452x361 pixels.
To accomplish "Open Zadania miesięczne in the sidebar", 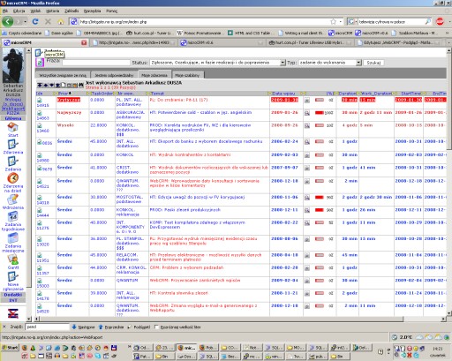I will click(x=13, y=243).
